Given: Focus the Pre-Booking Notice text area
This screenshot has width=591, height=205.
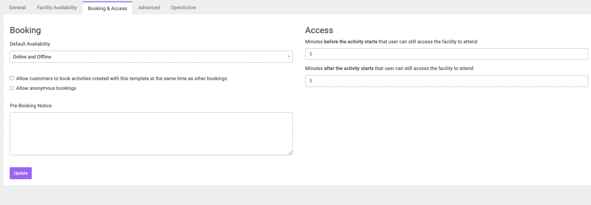Looking at the screenshot, I should pos(151,134).
